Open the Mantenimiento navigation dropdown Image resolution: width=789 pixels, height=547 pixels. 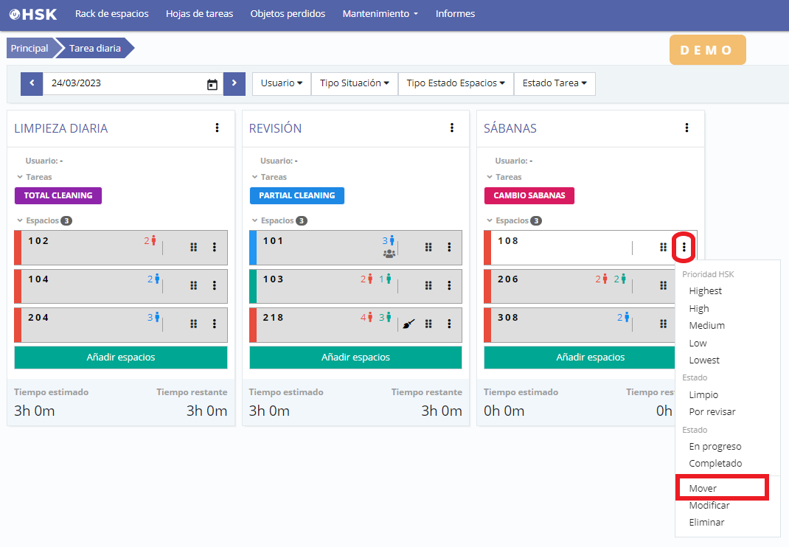pyautogui.click(x=380, y=14)
